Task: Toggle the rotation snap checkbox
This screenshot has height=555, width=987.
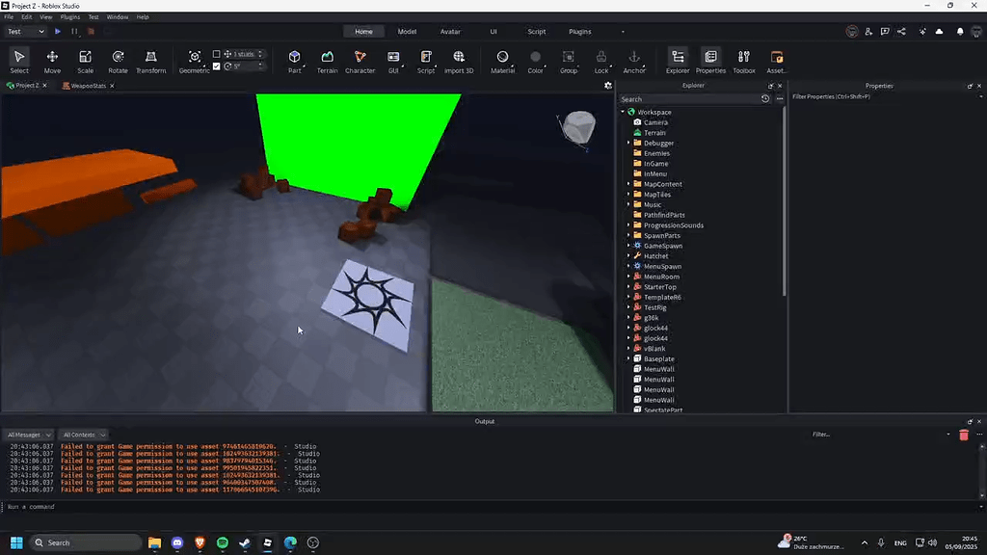Action: [217, 66]
